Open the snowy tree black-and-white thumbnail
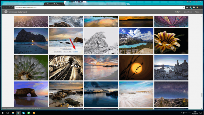Viewport: 204px width, 115px height. coord(101,41)
